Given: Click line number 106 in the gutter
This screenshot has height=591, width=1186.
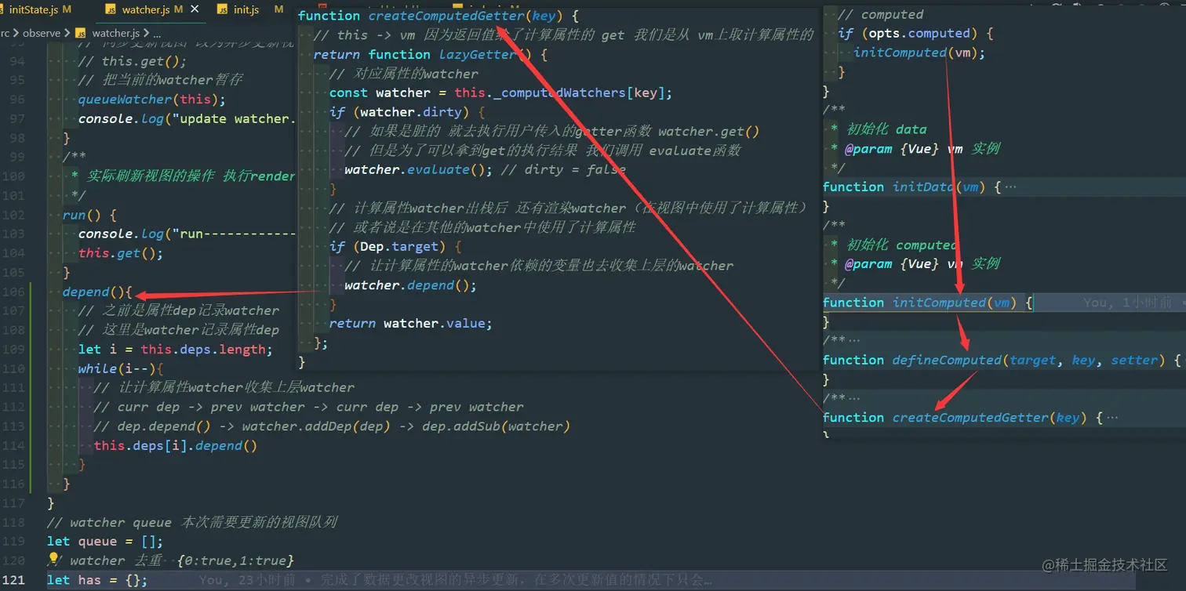Looking at the screenshot, I should pos(13,292).
